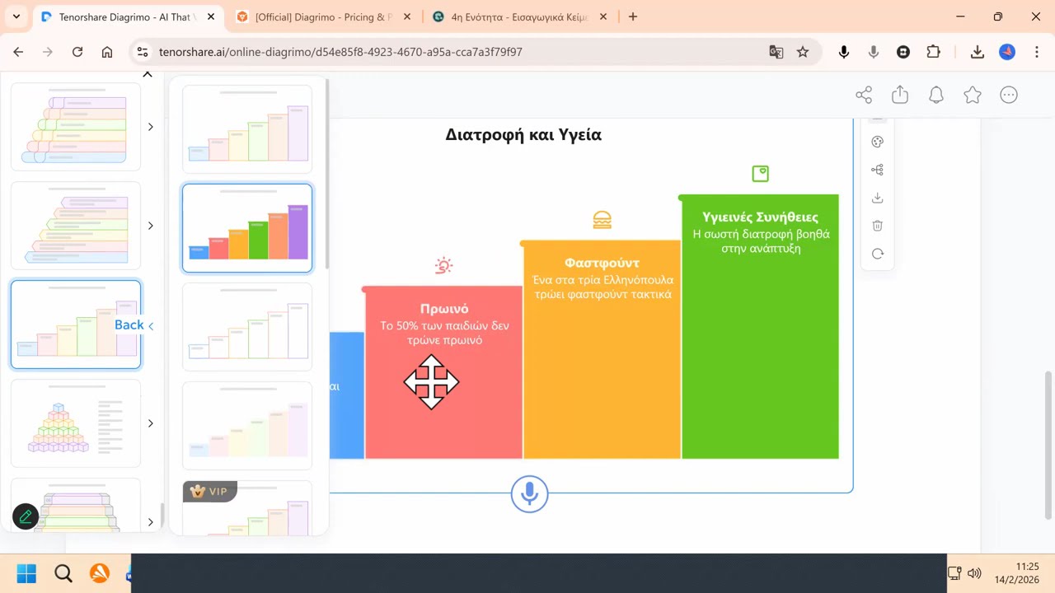Open Chrome menu three dots
Screen dimensions: 1055x593
click(x=1037, y=52)
